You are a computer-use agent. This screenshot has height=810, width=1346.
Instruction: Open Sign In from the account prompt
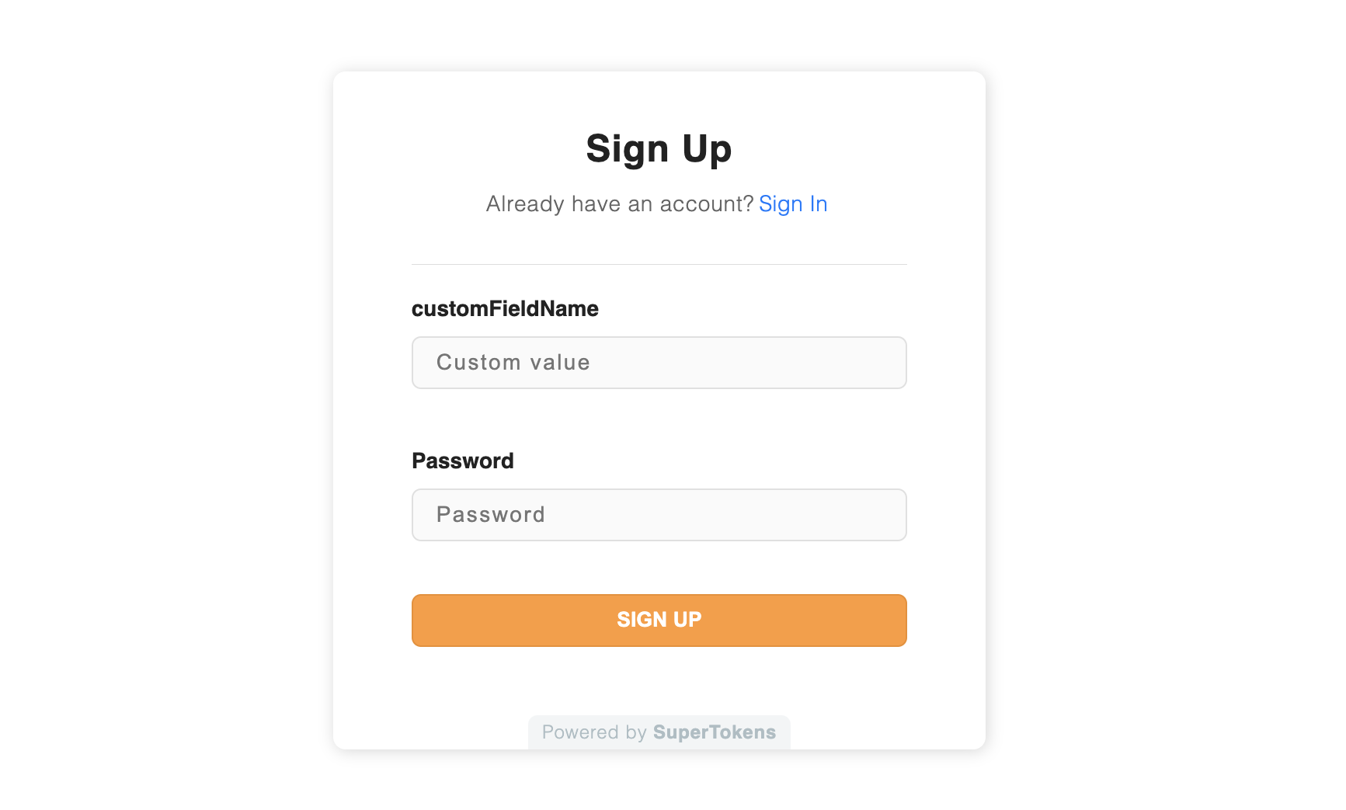coord(793,203)
